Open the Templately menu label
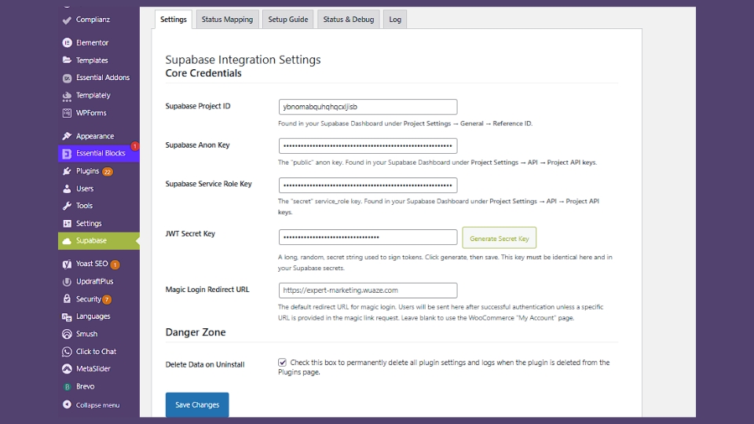754x424 pixels. tap(93, 95)
